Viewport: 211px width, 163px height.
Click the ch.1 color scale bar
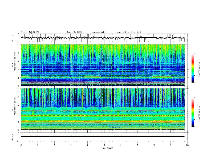point(193,68)
